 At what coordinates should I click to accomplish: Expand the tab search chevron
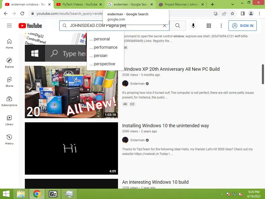[233, 5]
